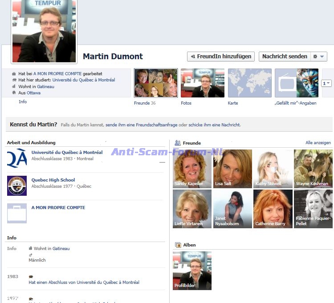Open the Fotos section tile
This screenshot has width=334, height=303.
pyautogui.click(x=203, y=83)
